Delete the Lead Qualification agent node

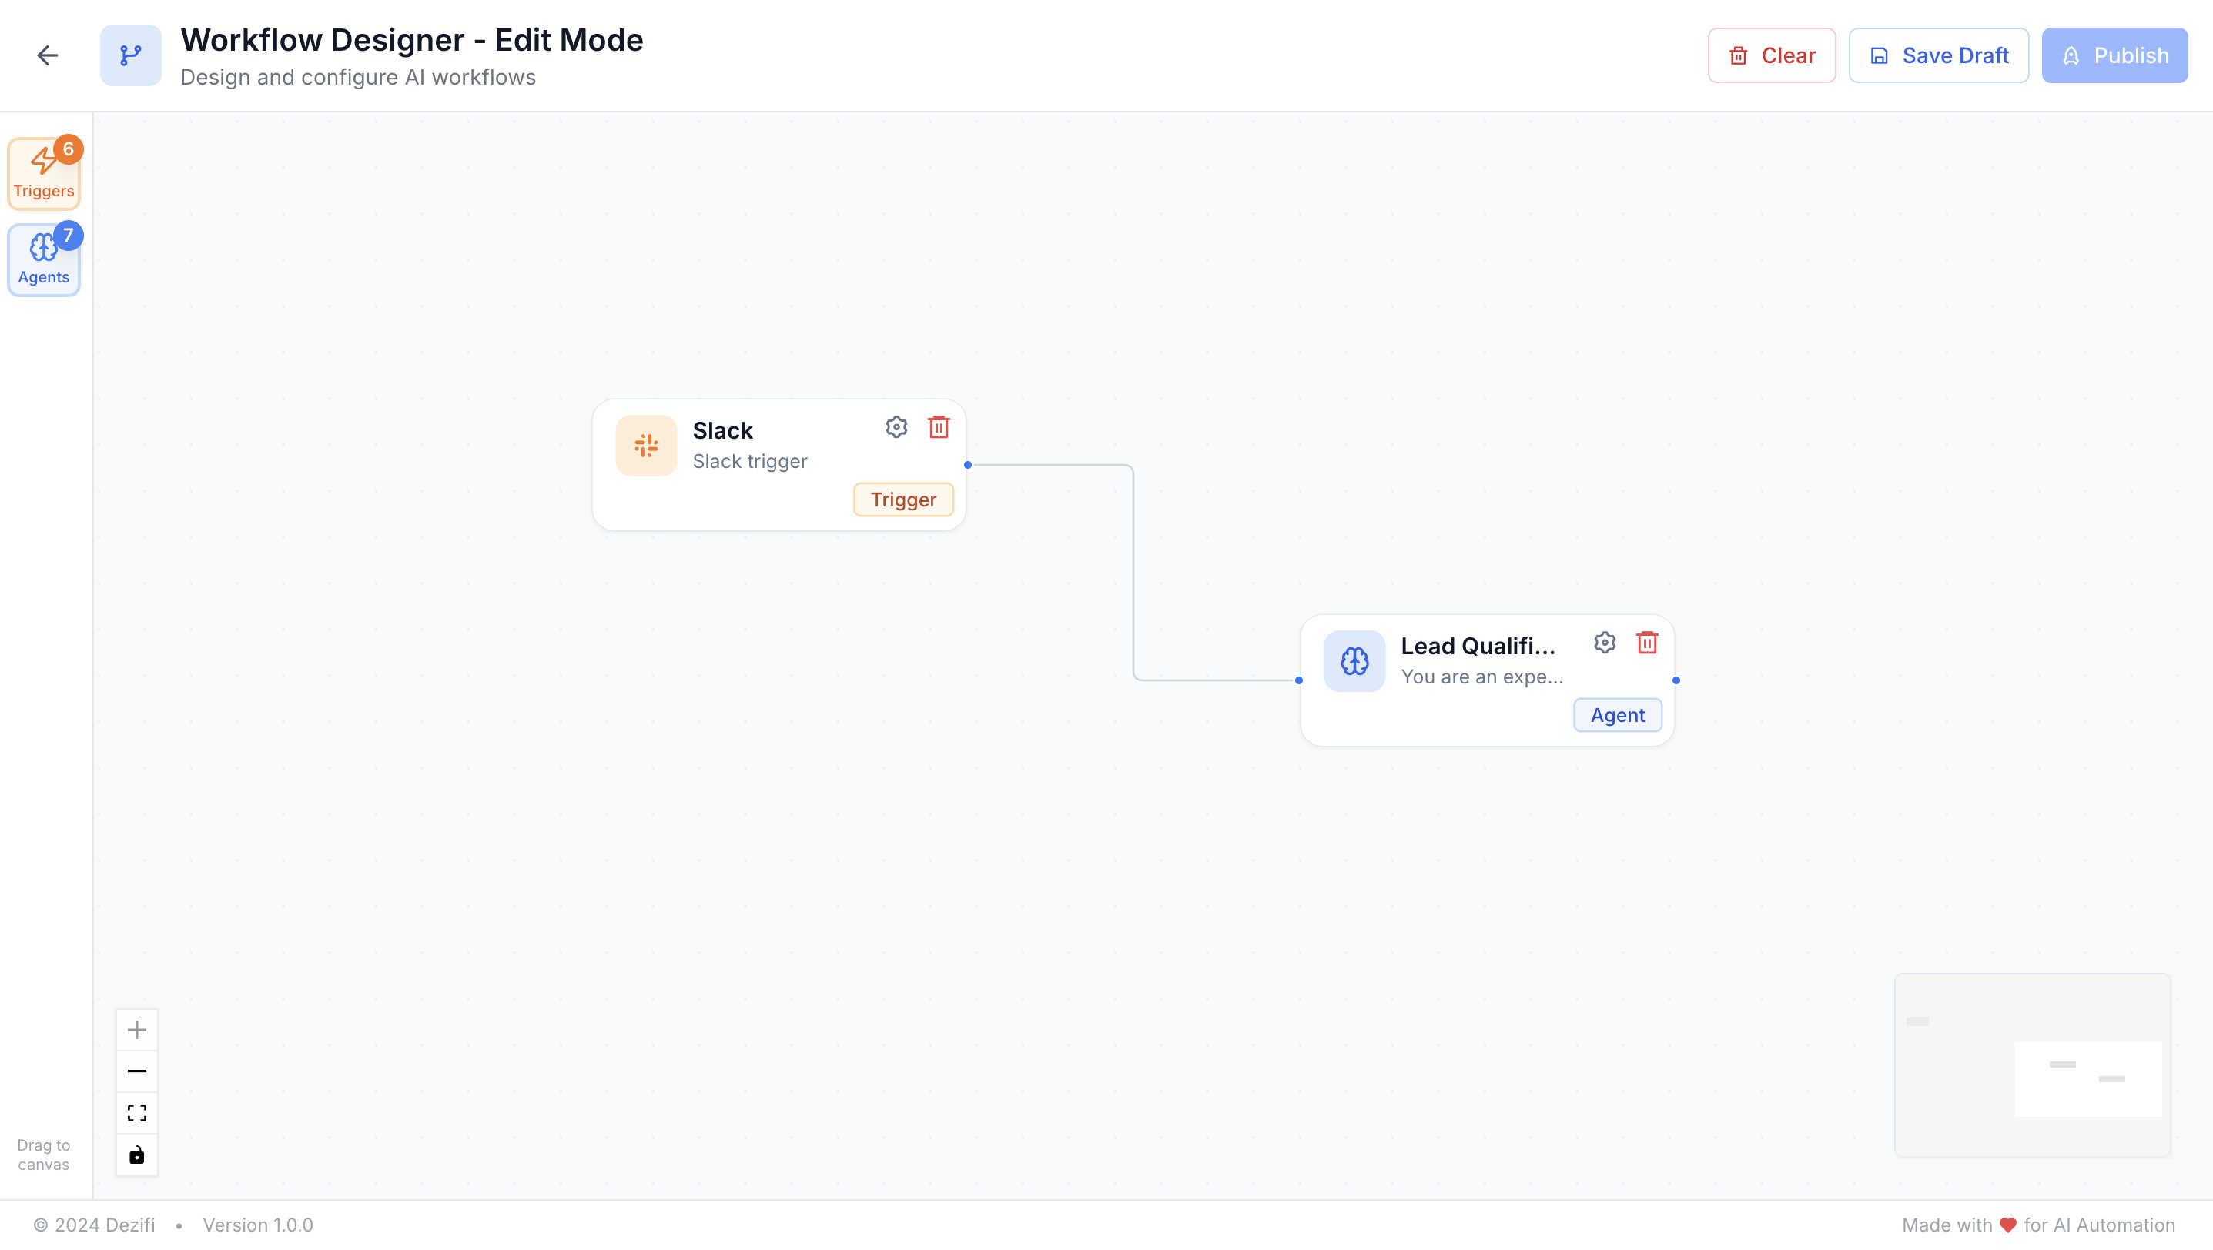(x=1646, y=642)
